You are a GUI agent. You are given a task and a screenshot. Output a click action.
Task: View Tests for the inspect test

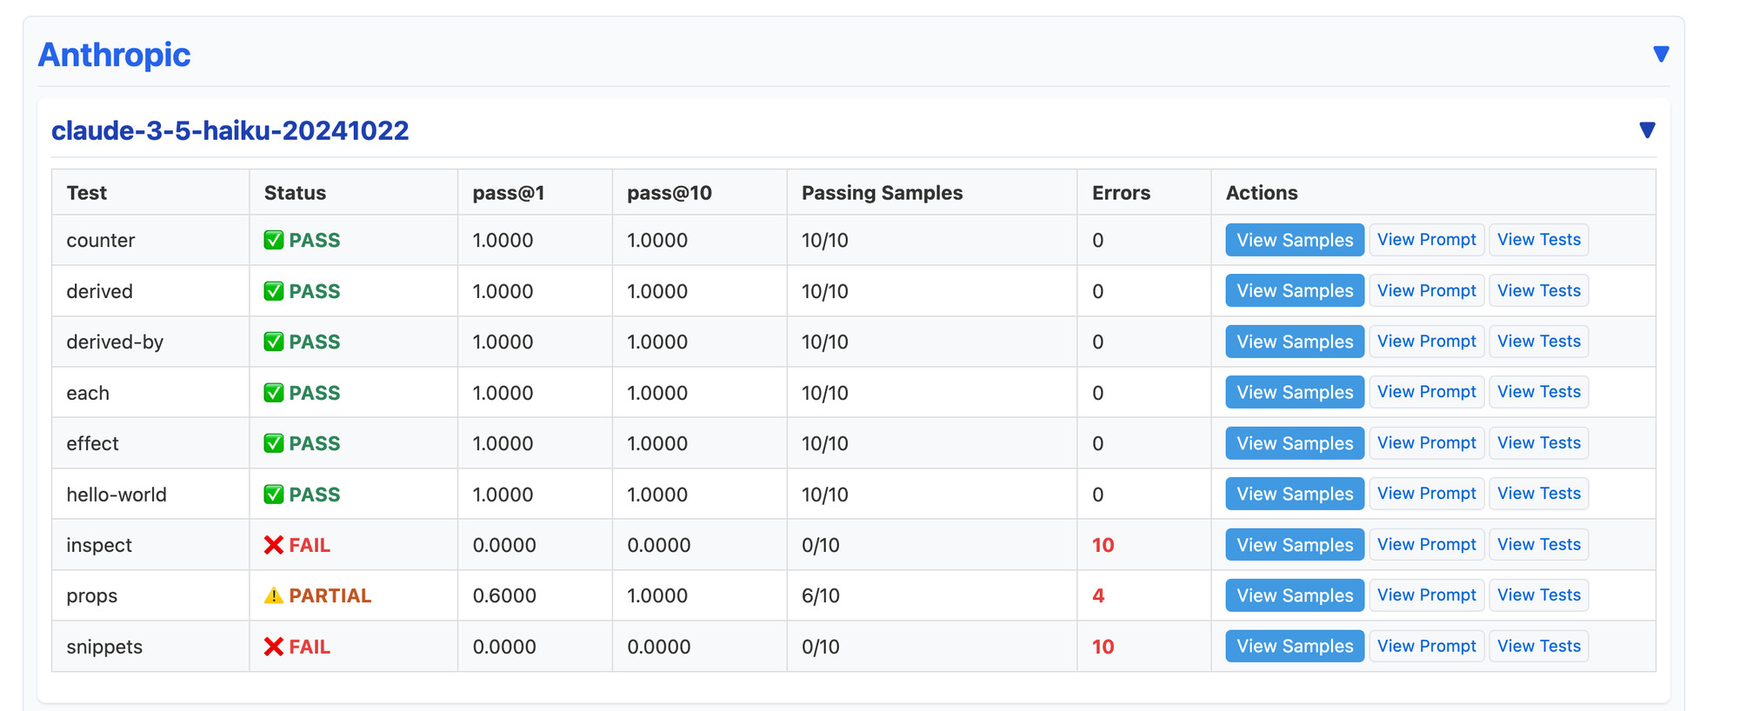[x=1539, y=545]
